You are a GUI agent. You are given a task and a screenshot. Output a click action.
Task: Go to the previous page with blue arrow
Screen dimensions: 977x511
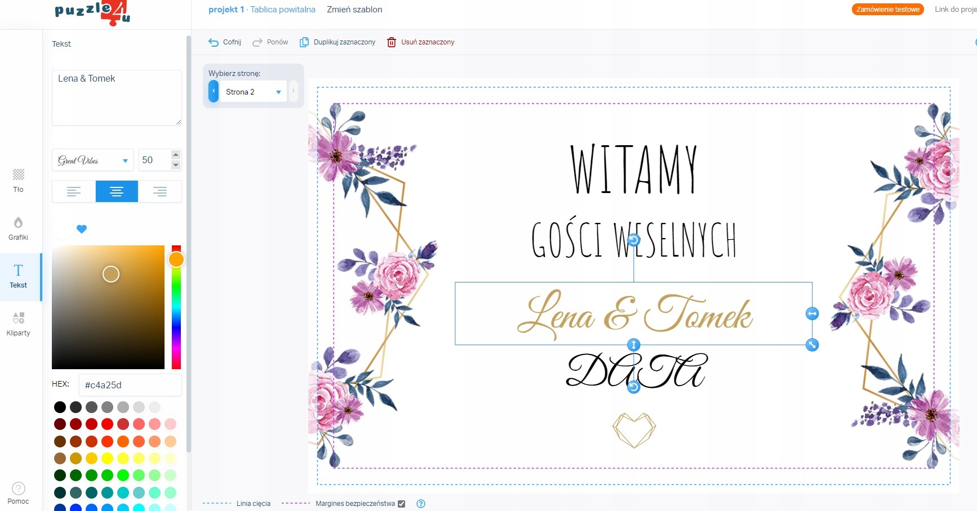pyautogui.click(x=214, y=91)
